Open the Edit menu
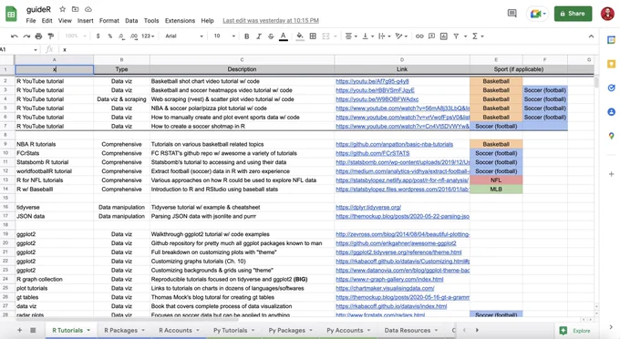This screenshot has height=339, width=620. (47, 21)
